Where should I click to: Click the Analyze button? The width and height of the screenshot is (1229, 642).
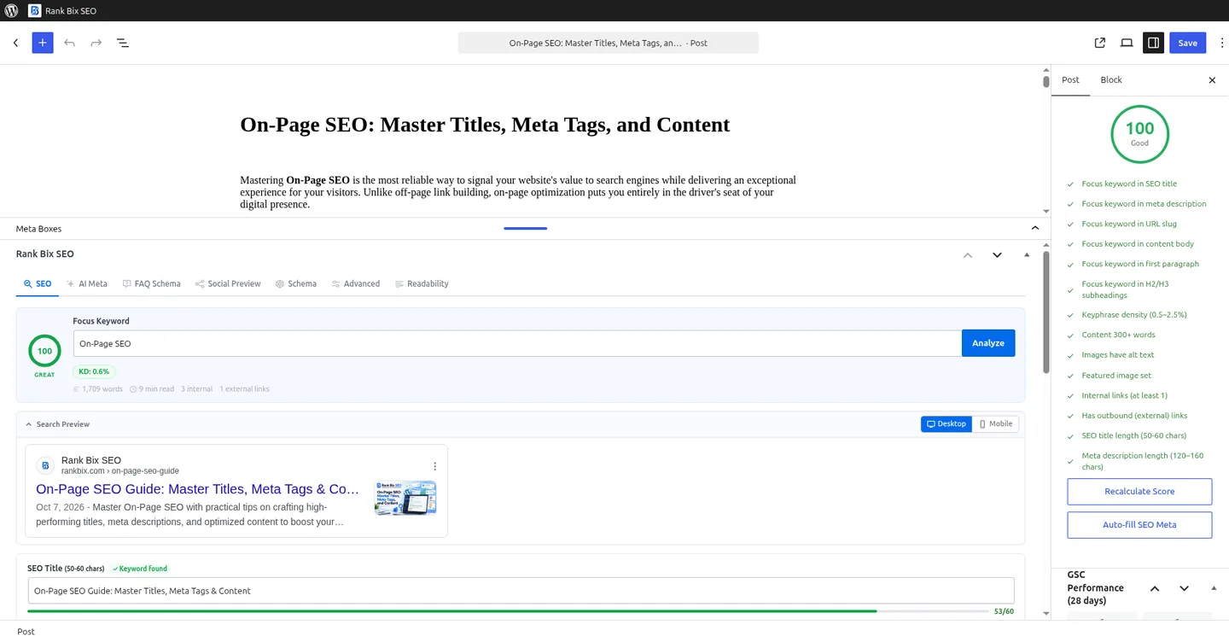988,343
